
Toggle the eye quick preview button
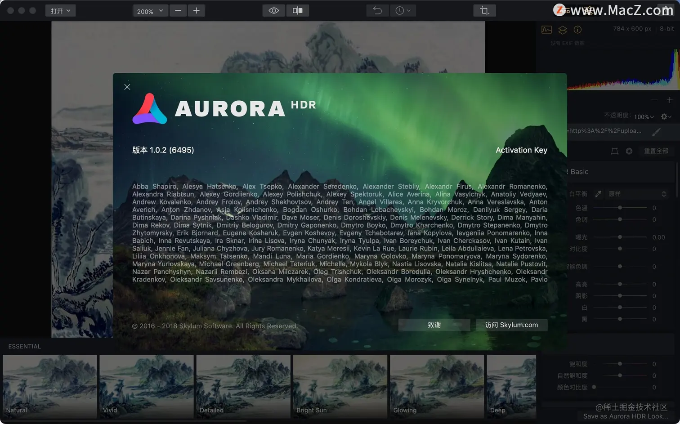coord(274,11)
